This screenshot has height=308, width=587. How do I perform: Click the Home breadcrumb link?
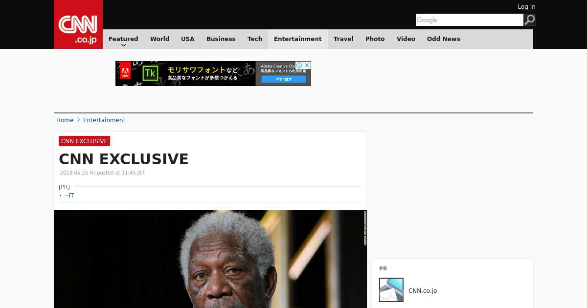[65, 120]
